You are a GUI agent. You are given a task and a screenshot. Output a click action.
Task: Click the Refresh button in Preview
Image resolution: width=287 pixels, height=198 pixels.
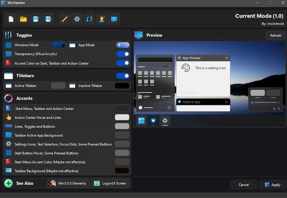tap(276, 35)
